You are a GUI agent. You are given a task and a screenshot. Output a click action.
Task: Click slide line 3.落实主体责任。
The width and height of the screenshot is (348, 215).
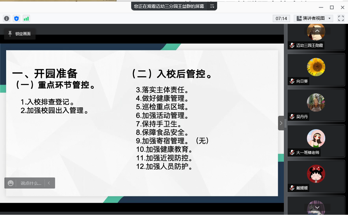pyautogui.click(x=162, y=90)
